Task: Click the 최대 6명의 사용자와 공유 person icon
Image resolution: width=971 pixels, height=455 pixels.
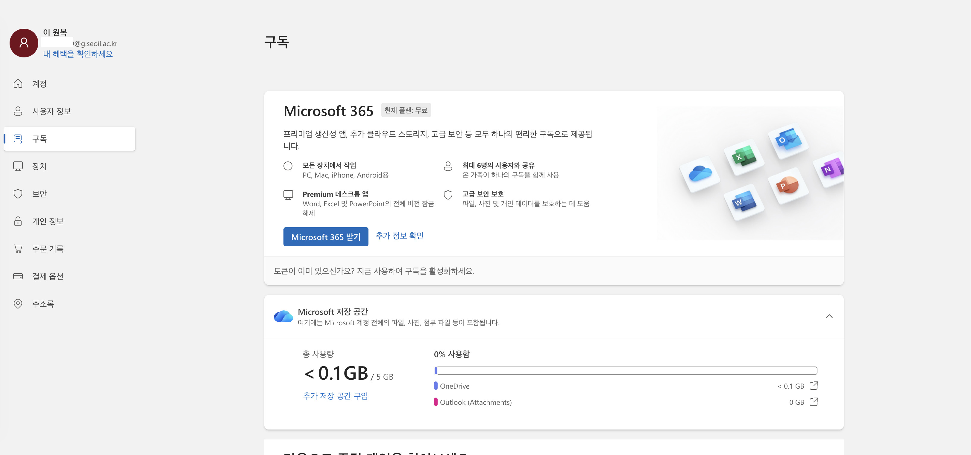Action: point(448,166)
